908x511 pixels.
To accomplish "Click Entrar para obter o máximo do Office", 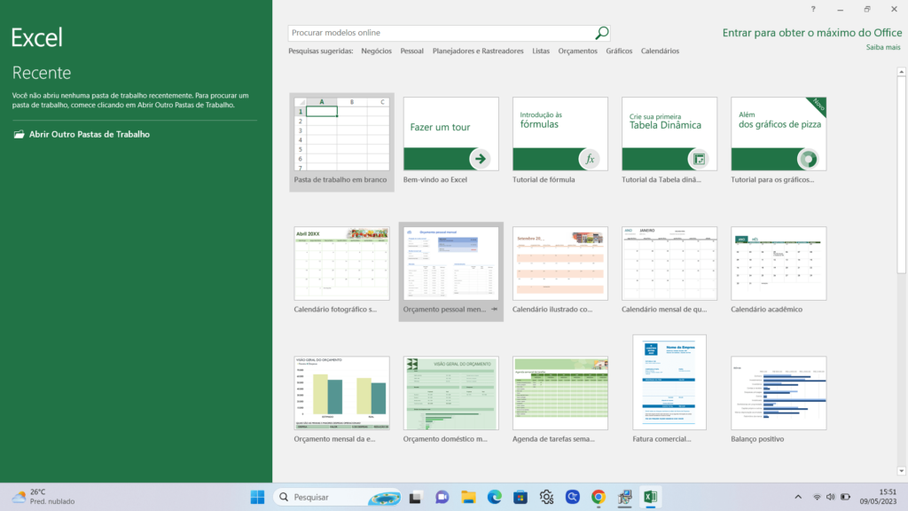I will pos(812,33).
